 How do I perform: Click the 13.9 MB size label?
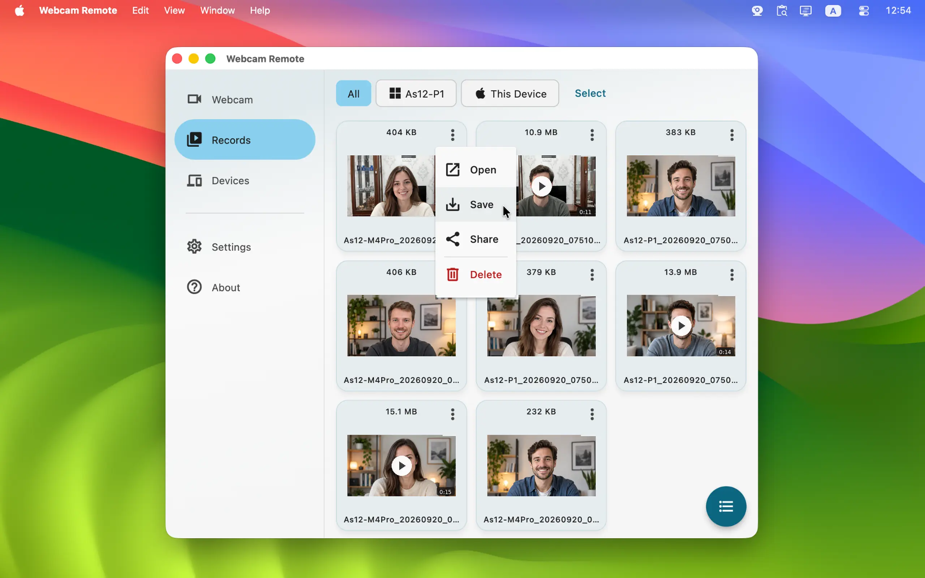tap(680, 272)
